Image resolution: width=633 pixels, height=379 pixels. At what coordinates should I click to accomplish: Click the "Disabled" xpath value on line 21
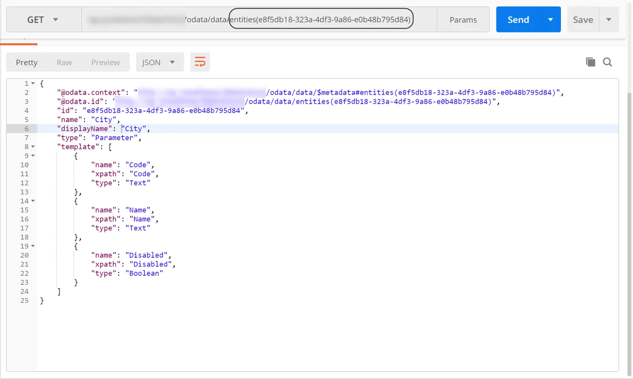point(151,264)
